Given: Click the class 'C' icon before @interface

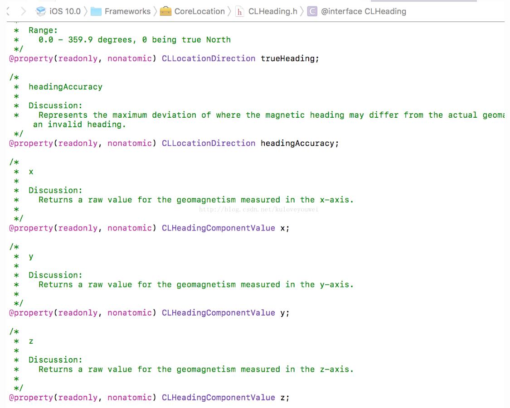Looking at the screenshot, I should pos(312,11).
